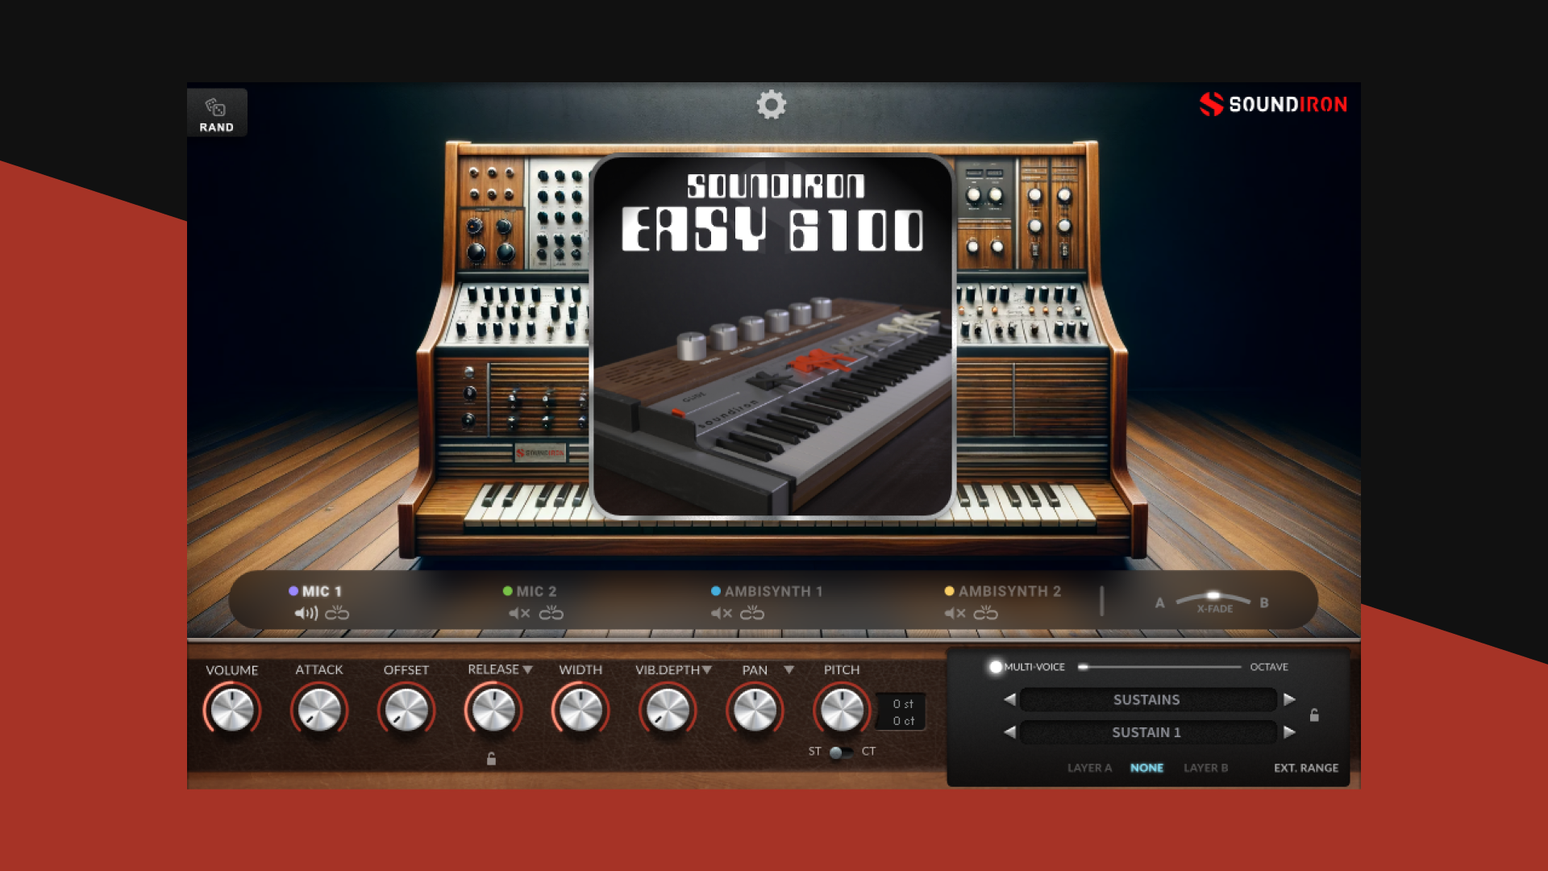
Task: Click the lock icon under the RELEASE knob
Action: (x=493, y=759)
